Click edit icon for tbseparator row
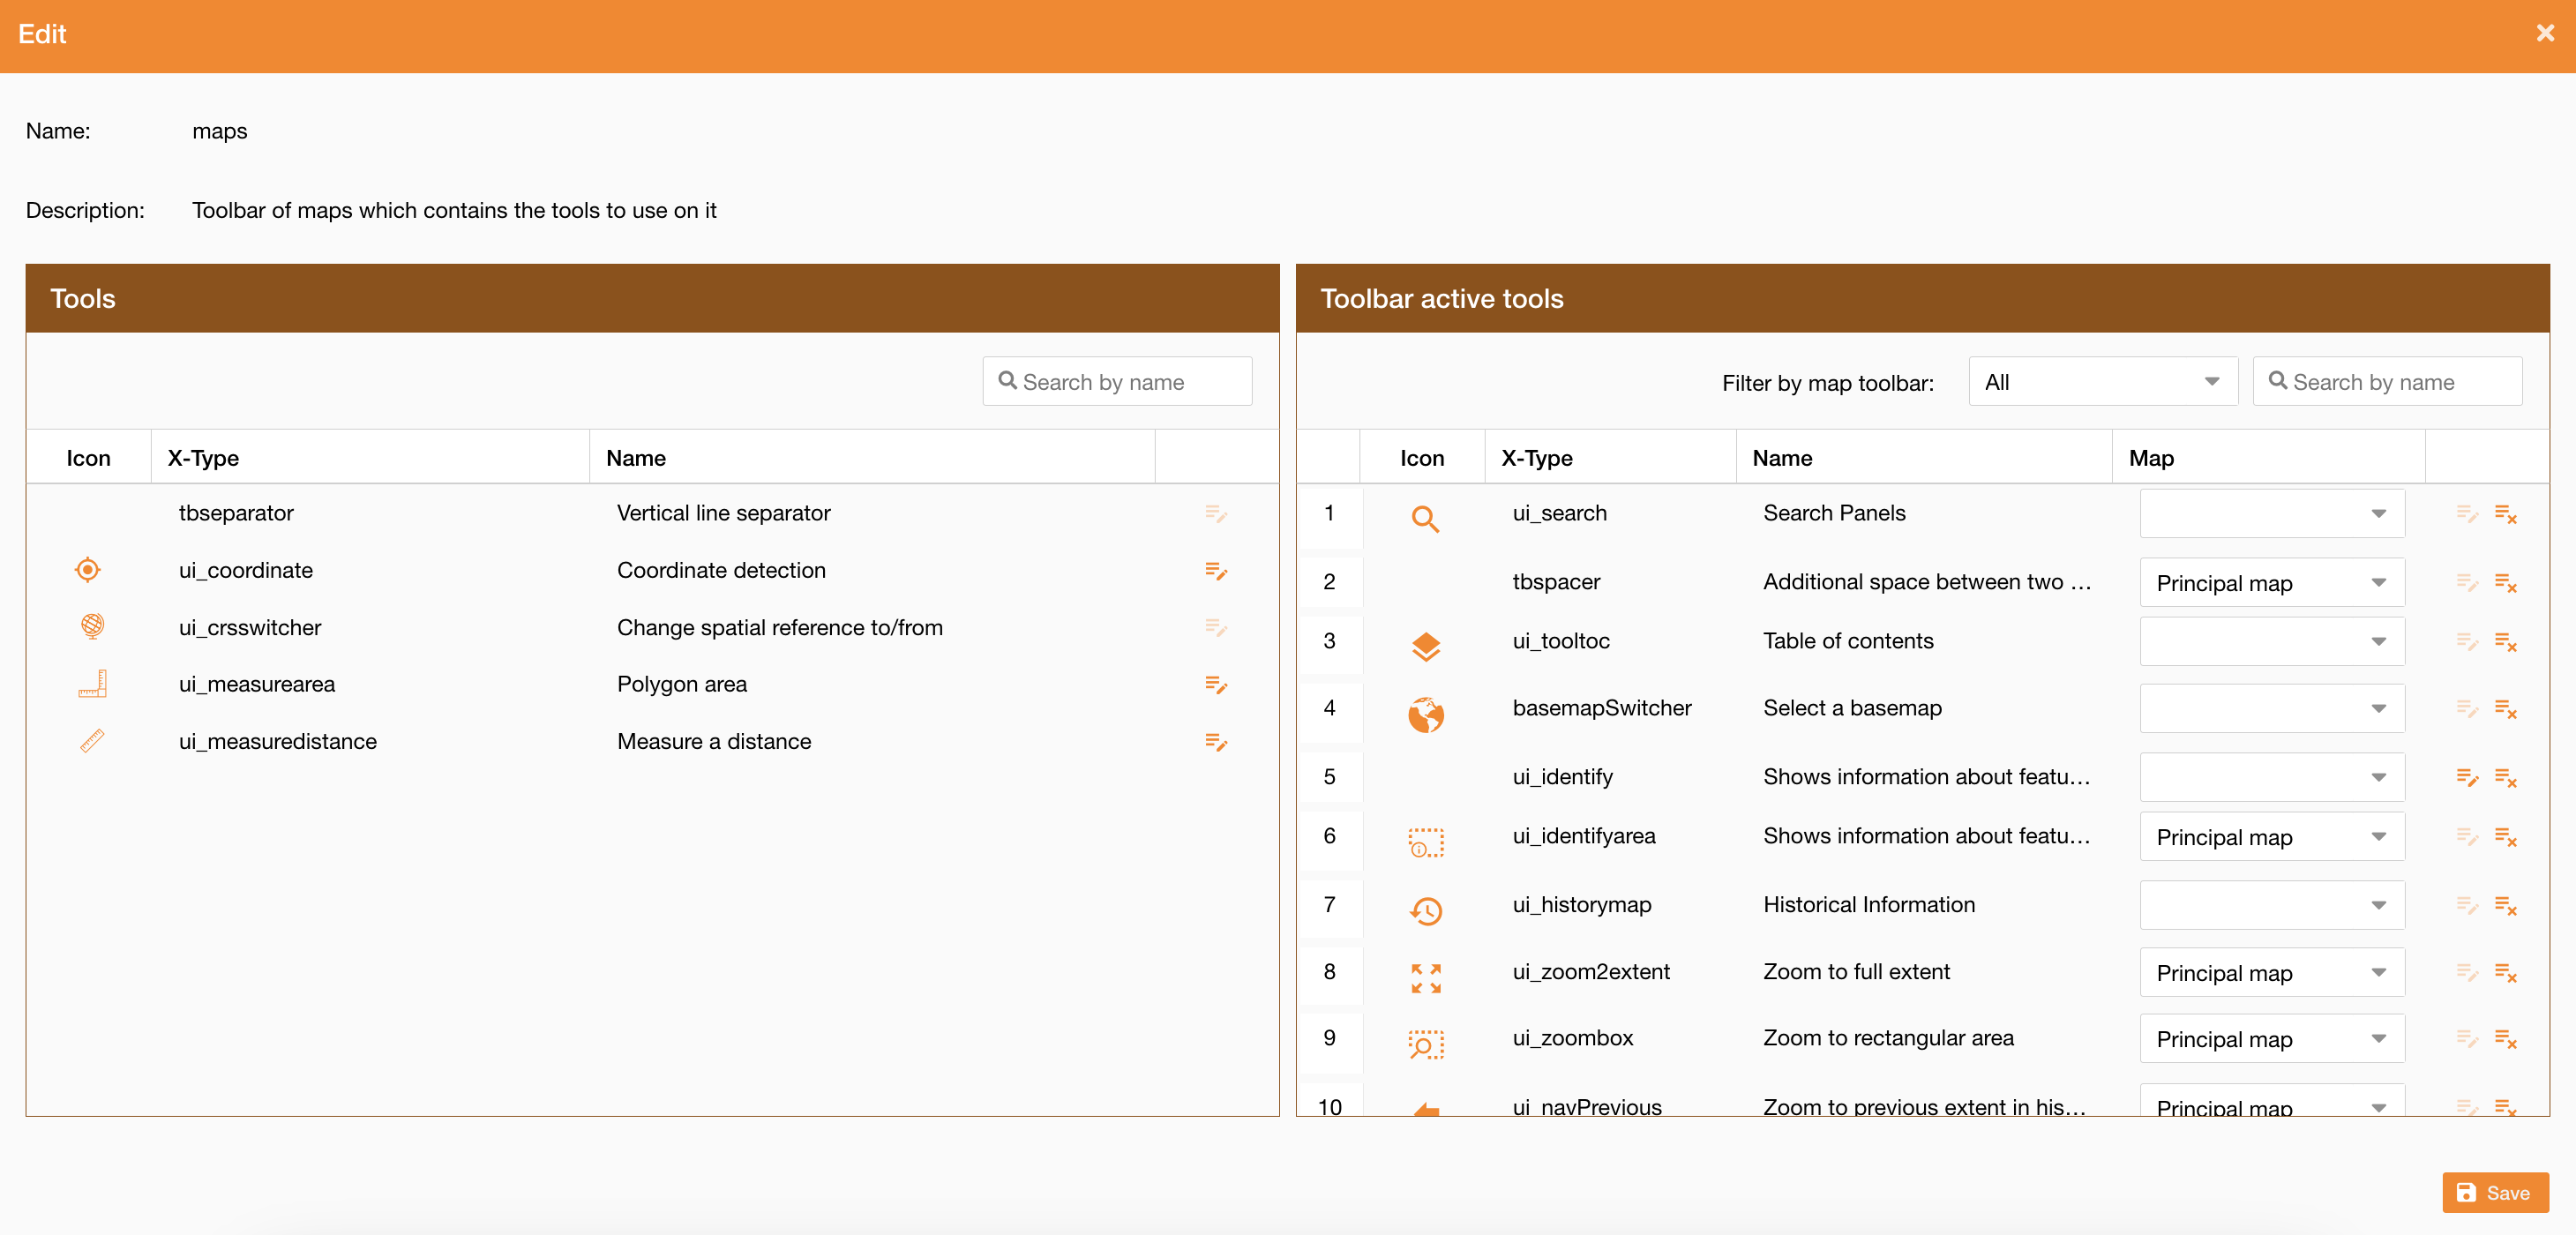 click(x=1216, y=514)
